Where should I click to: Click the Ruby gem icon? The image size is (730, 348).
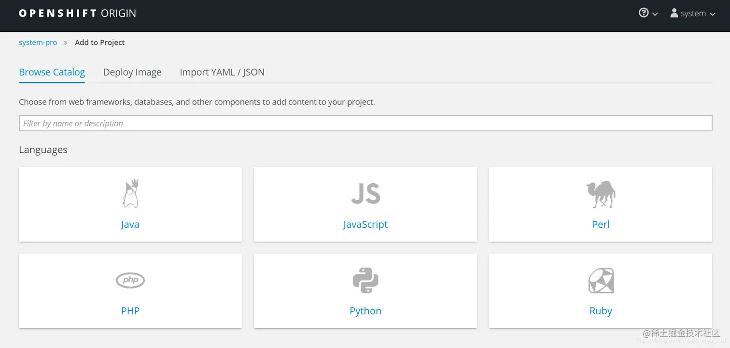[x=601, y=281]
